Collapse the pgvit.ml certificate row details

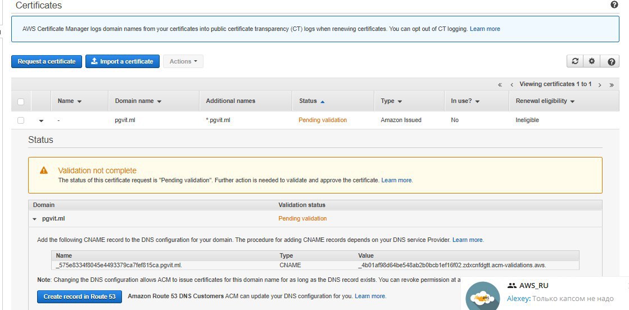click(42, 120)
